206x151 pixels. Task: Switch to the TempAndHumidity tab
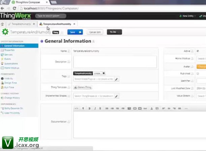pos(21,24)
